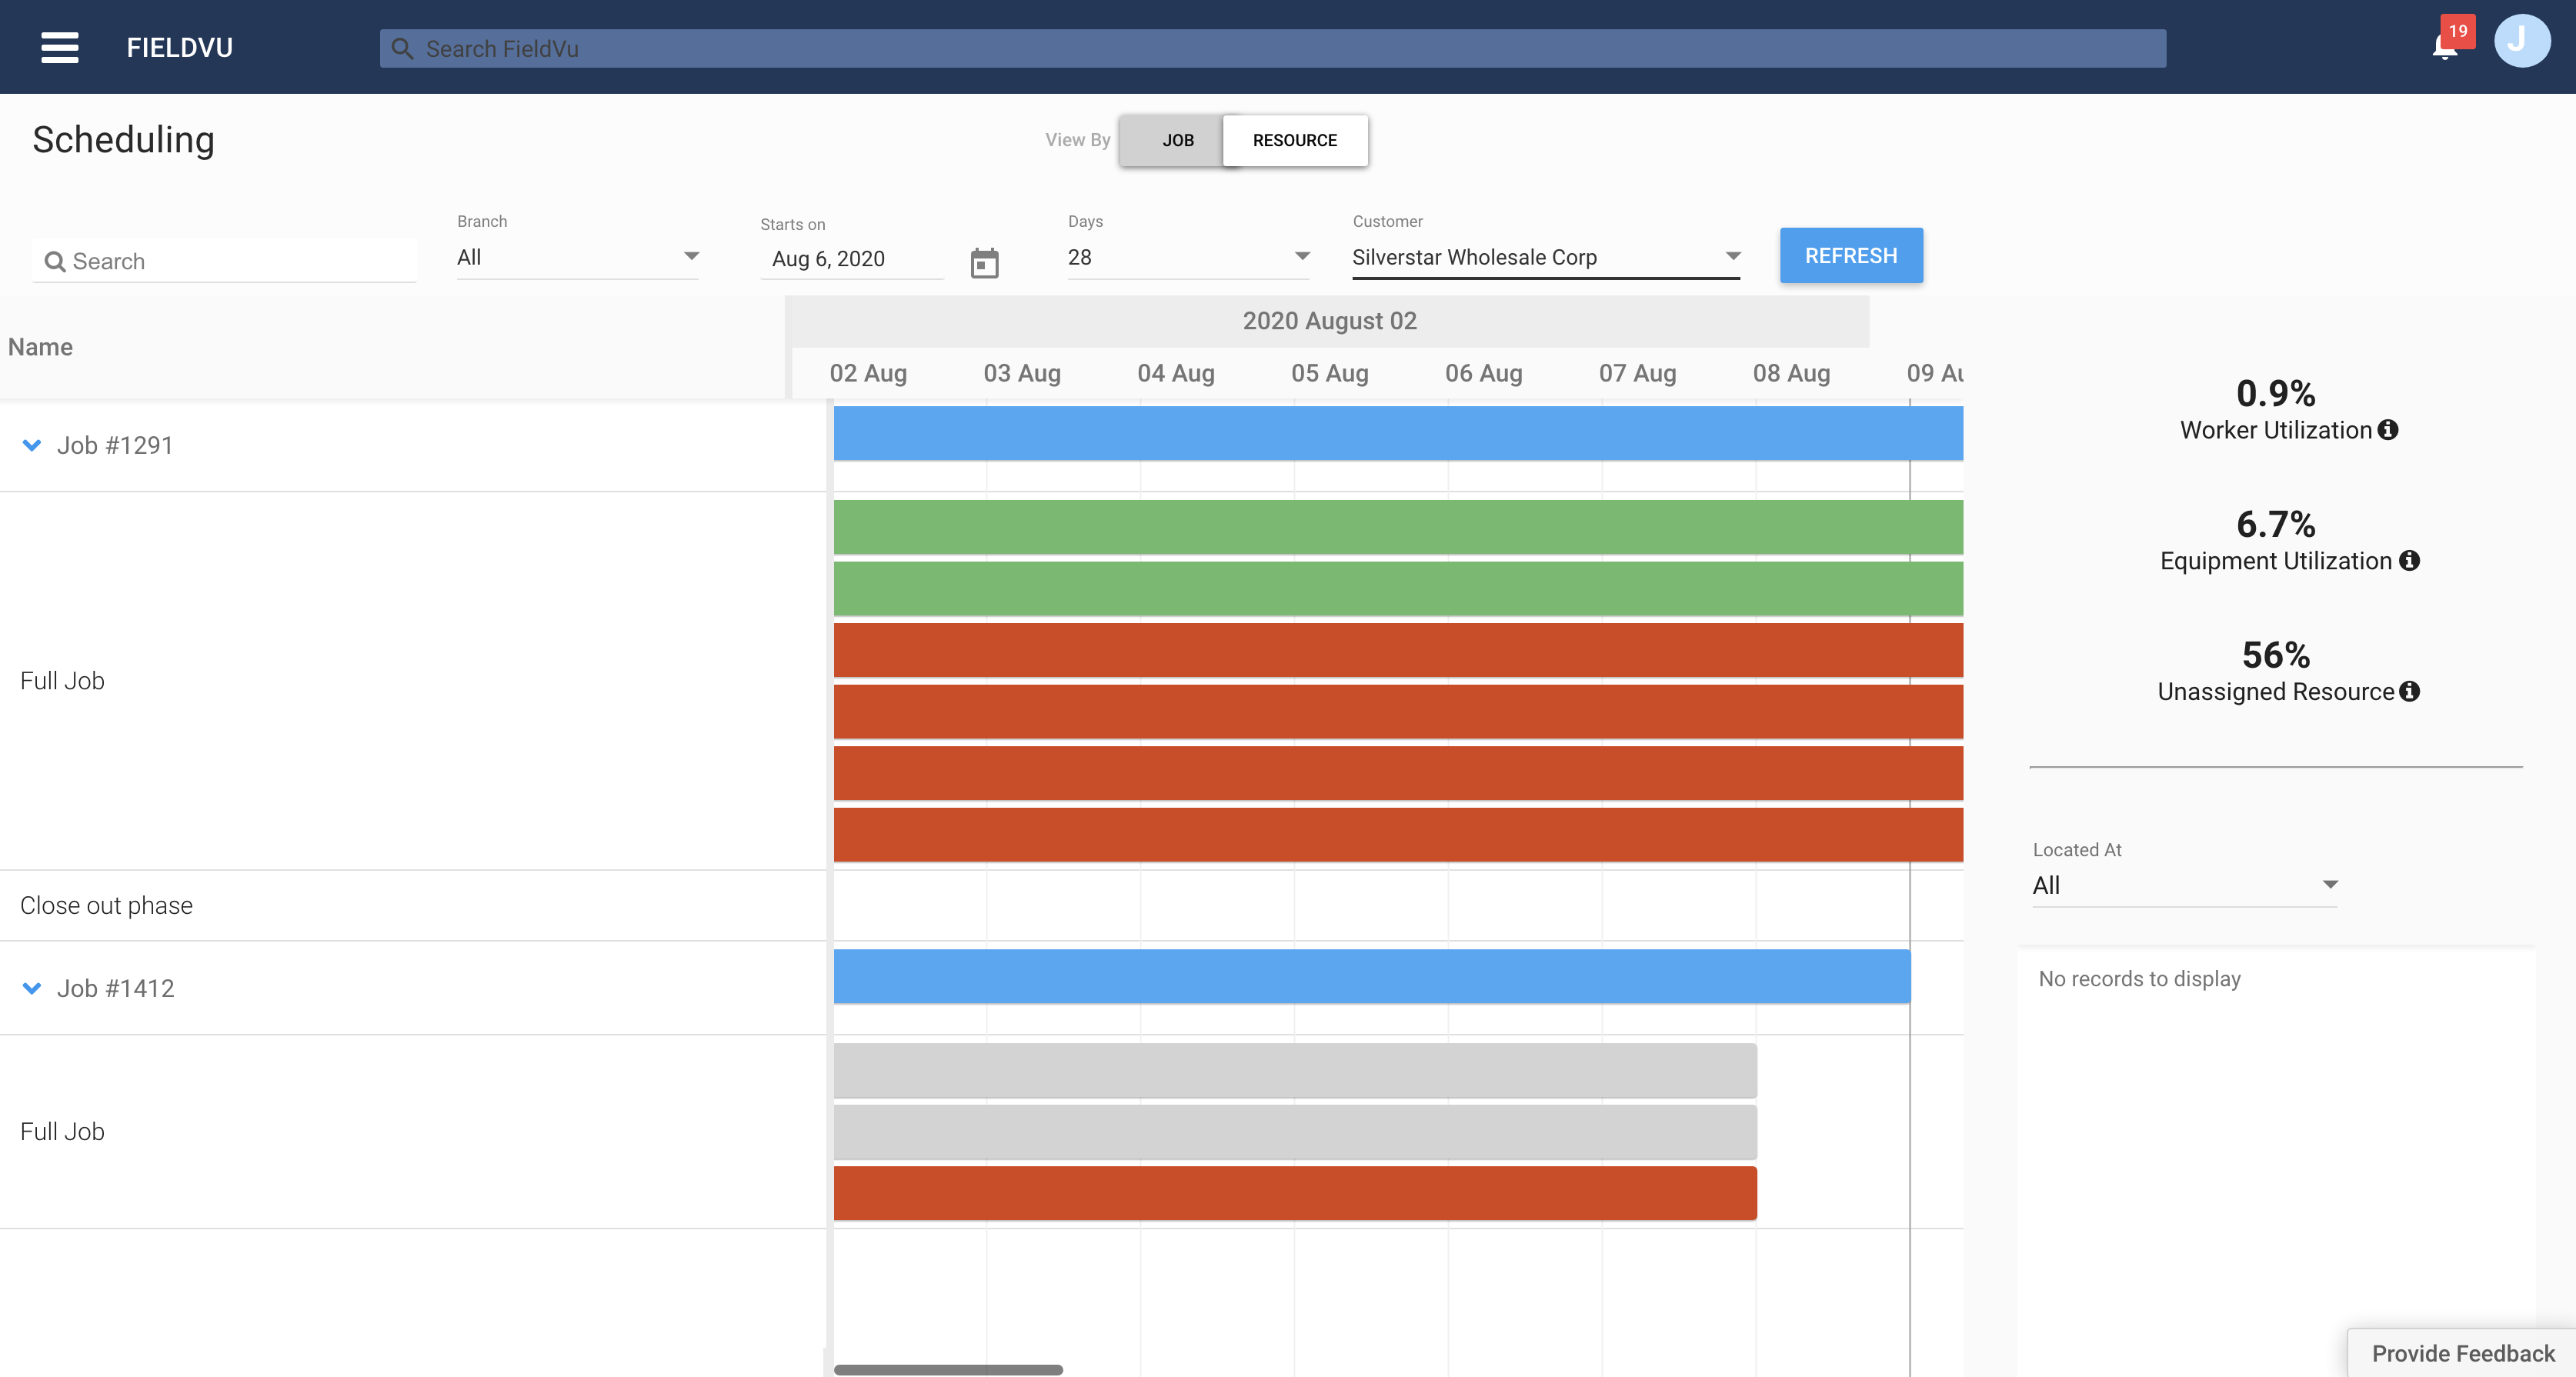Click Provide Feedback button
This screenshot has height=1377, width=2576.
coord(2462,1353)
